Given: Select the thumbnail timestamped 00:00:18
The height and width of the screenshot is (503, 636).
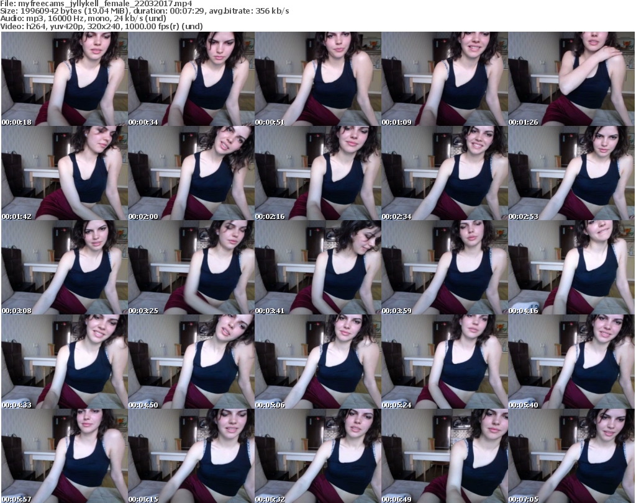Looking at the screenshot, I should pyautogui.click(x=65, y=79).
